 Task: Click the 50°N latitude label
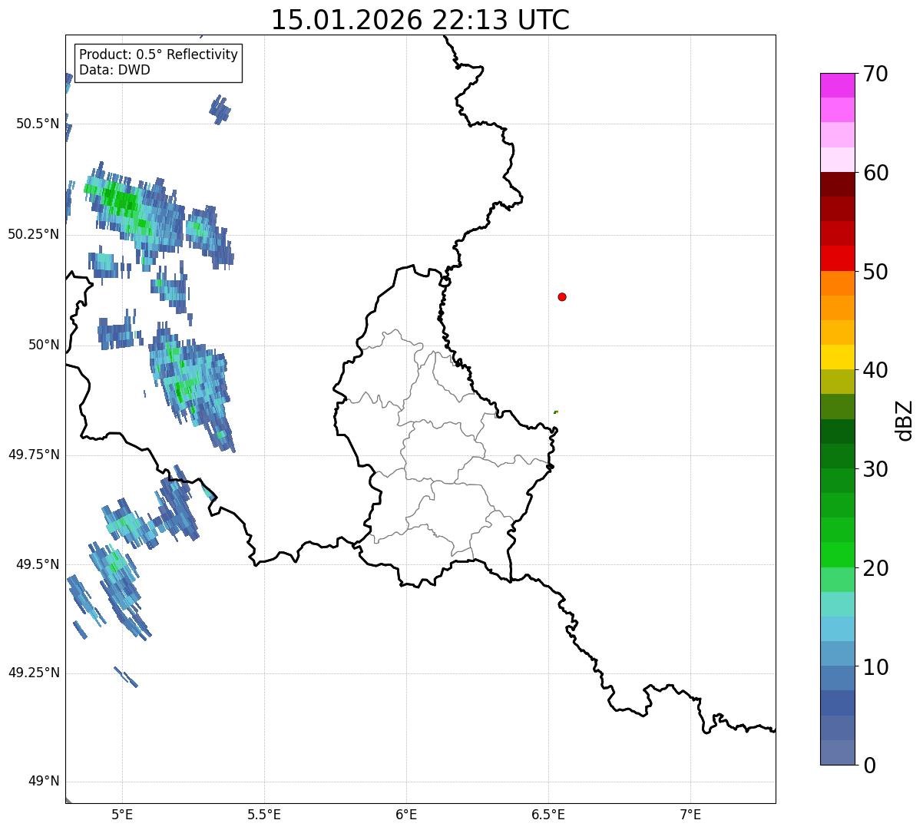44,345
